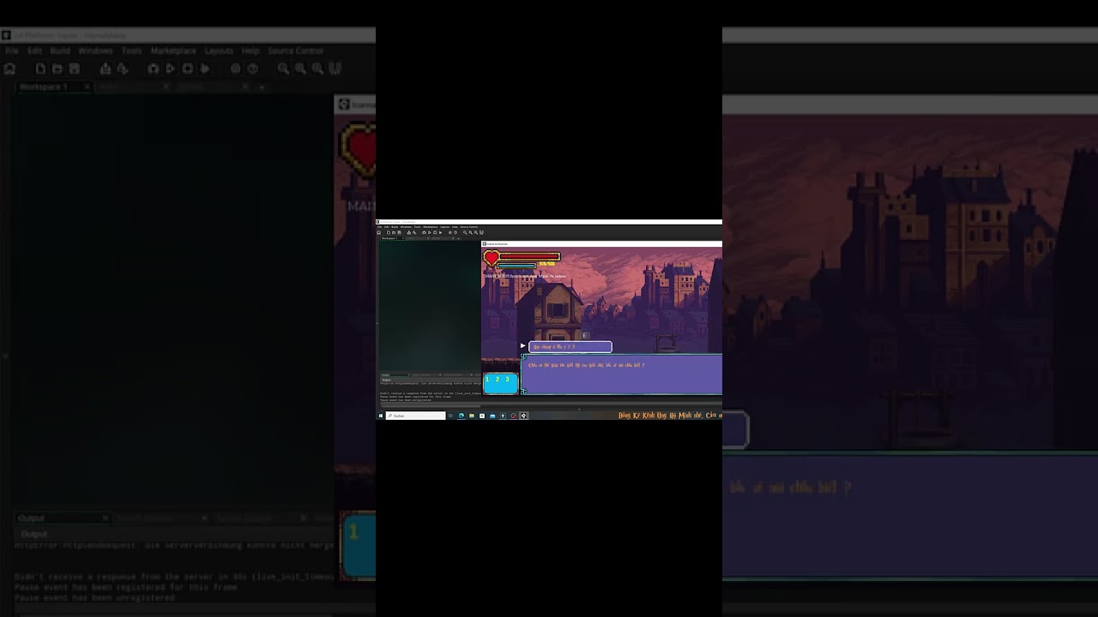The width and height of the screenshot is (1098, 617).
Task: Open Microsoft Edge from the taskbar
Action: pos(462,416)
